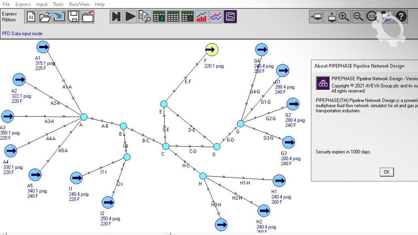Screen dimensions: 418x235
Task: Click junction node C in the network
Action: [166, 146]
